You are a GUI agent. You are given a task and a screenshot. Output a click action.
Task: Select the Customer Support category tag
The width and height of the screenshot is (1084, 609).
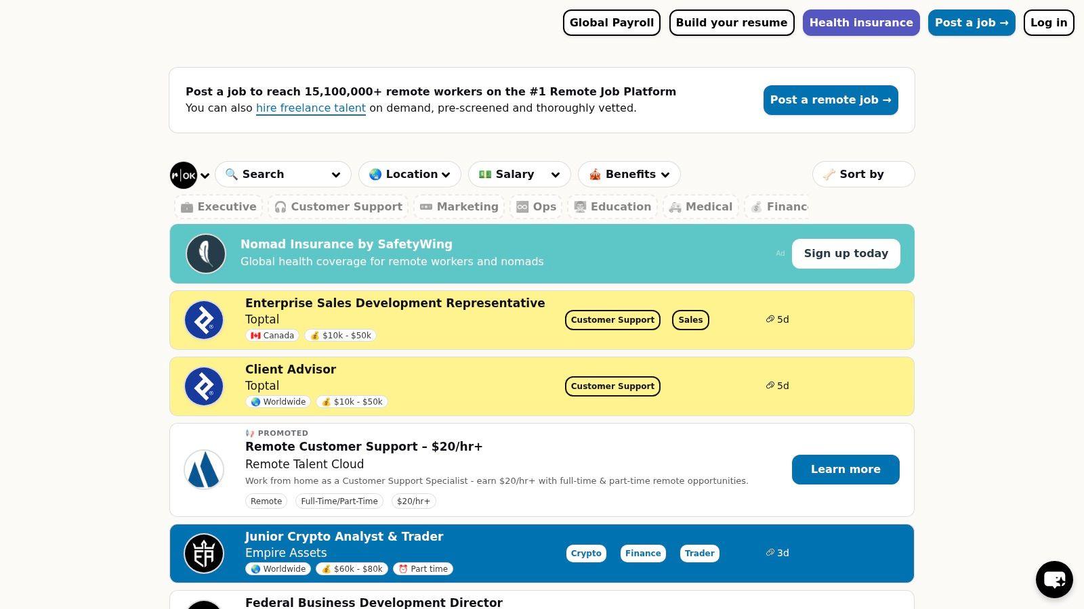(x=338, y=207)
